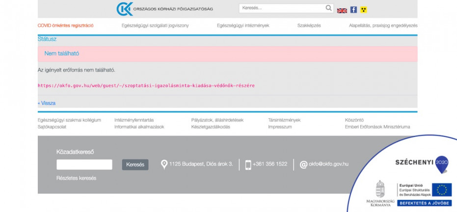Open the Készletgazdálkodás footer link
The image size is (457, 212).
click(x=211, y=127)
